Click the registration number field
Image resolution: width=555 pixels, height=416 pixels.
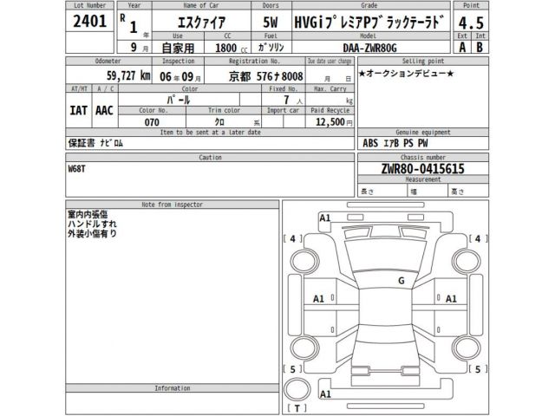click(265, 76)
